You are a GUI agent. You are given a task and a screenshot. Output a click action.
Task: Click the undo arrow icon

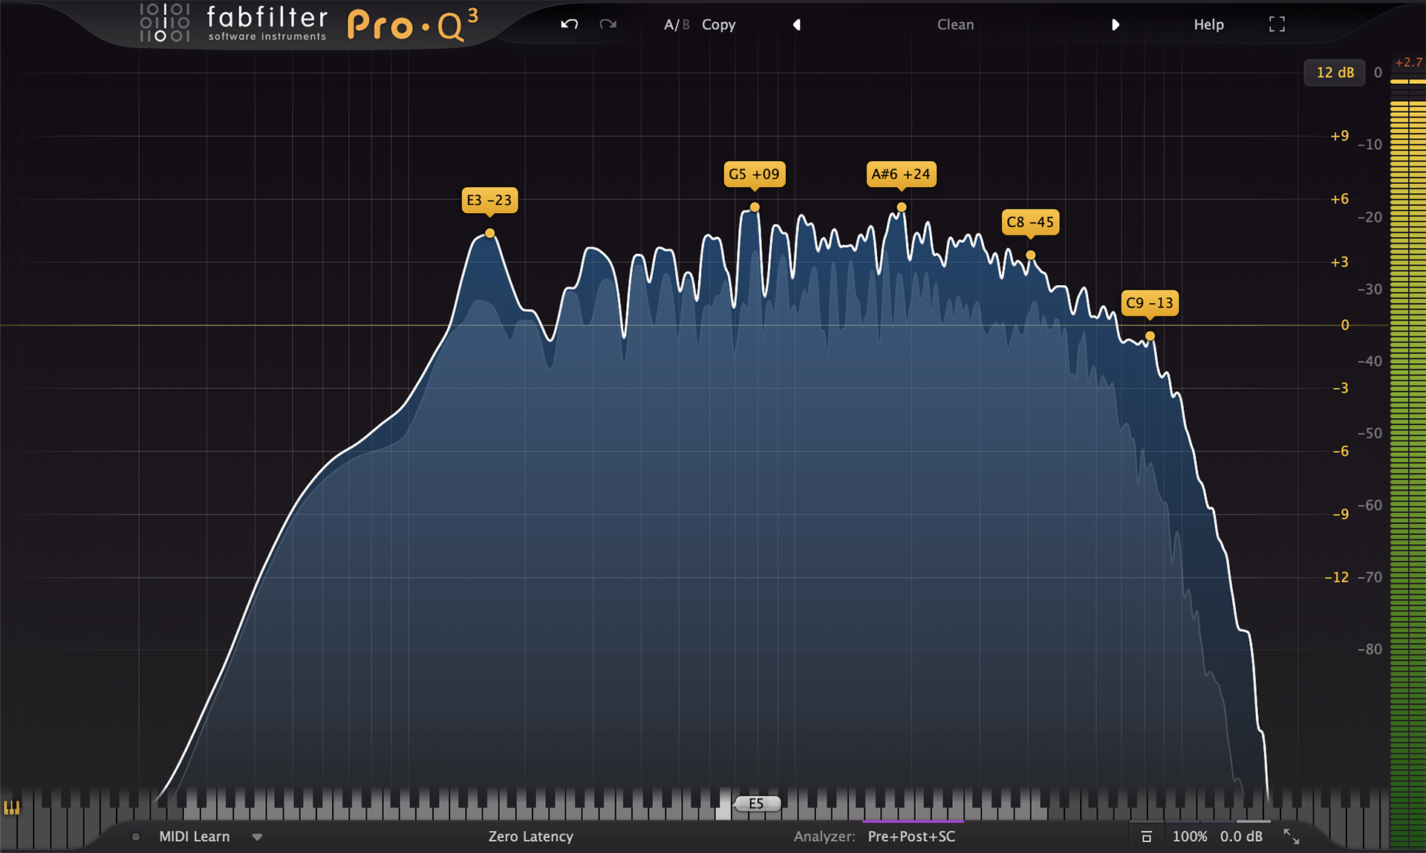click(569, 24)
